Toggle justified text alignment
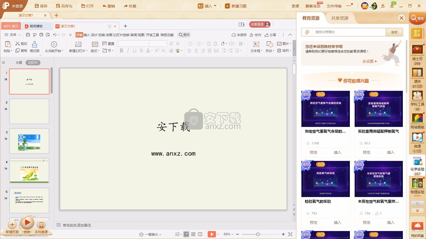This screenshot has height=239, width=426. [x=210, y=50]
